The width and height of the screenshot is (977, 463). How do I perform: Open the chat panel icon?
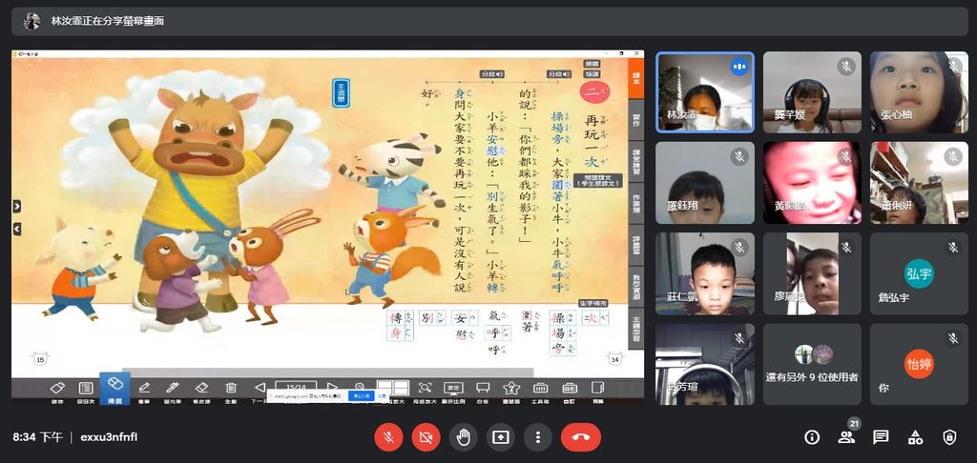pyautogui.click(x=881, y=437)
